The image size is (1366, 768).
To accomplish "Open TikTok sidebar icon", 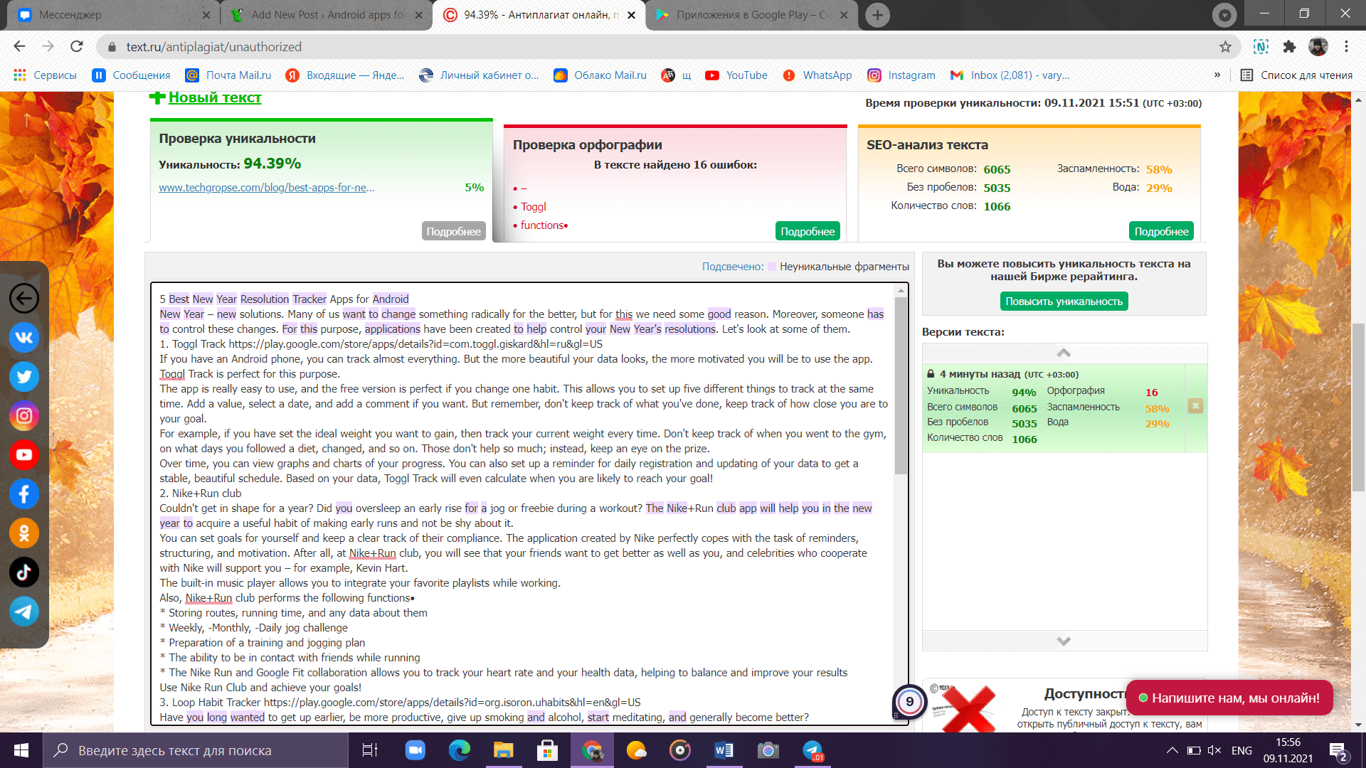I will pos(24,572).
